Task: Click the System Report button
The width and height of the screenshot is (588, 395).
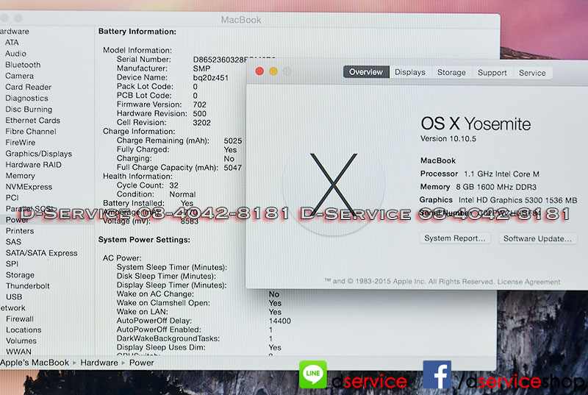Action: 455,238
